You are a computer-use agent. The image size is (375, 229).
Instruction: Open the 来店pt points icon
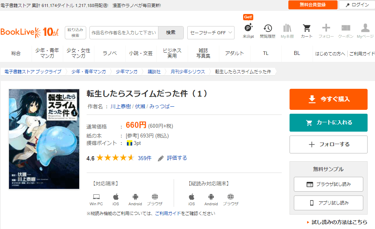click(x=248, y=28)
